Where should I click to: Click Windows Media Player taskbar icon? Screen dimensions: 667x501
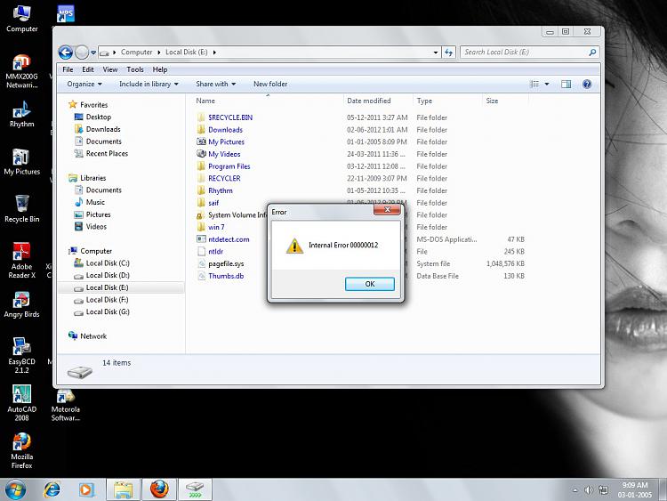(x=86, y=489)
